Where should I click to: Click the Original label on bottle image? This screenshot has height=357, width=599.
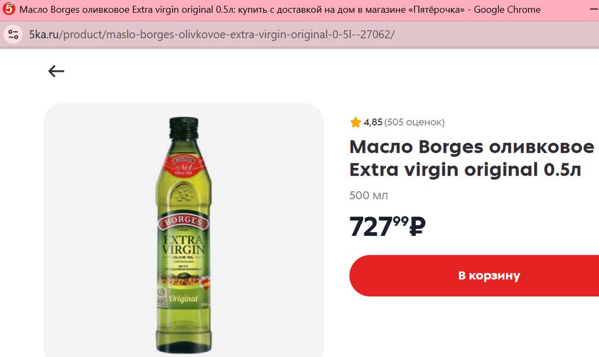(183, 298)
